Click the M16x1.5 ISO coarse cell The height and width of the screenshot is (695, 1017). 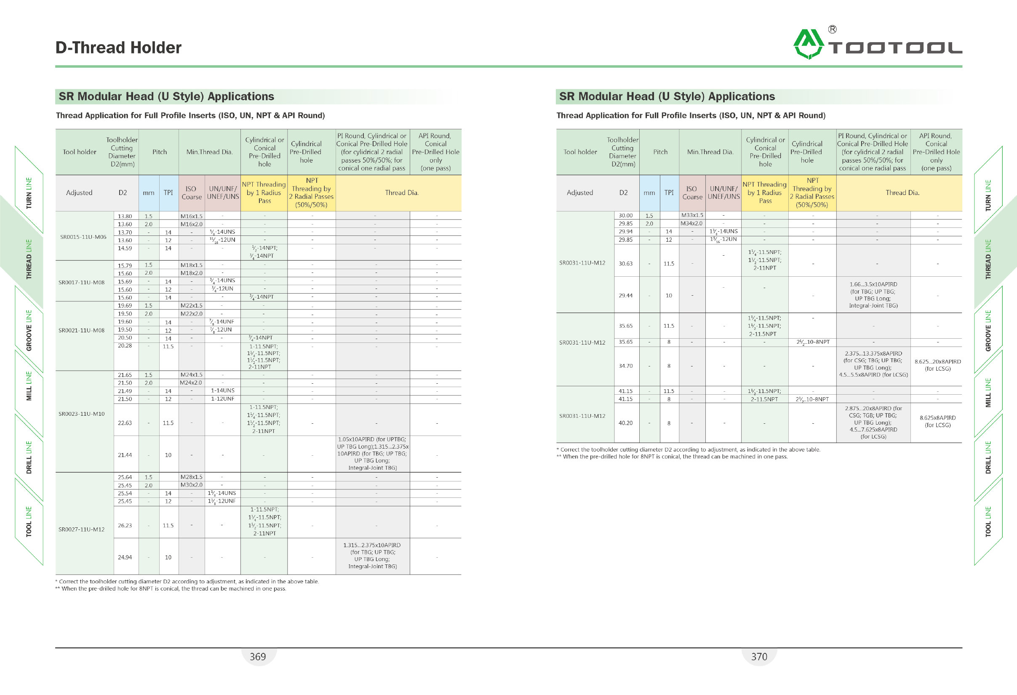tap(192, 216)
